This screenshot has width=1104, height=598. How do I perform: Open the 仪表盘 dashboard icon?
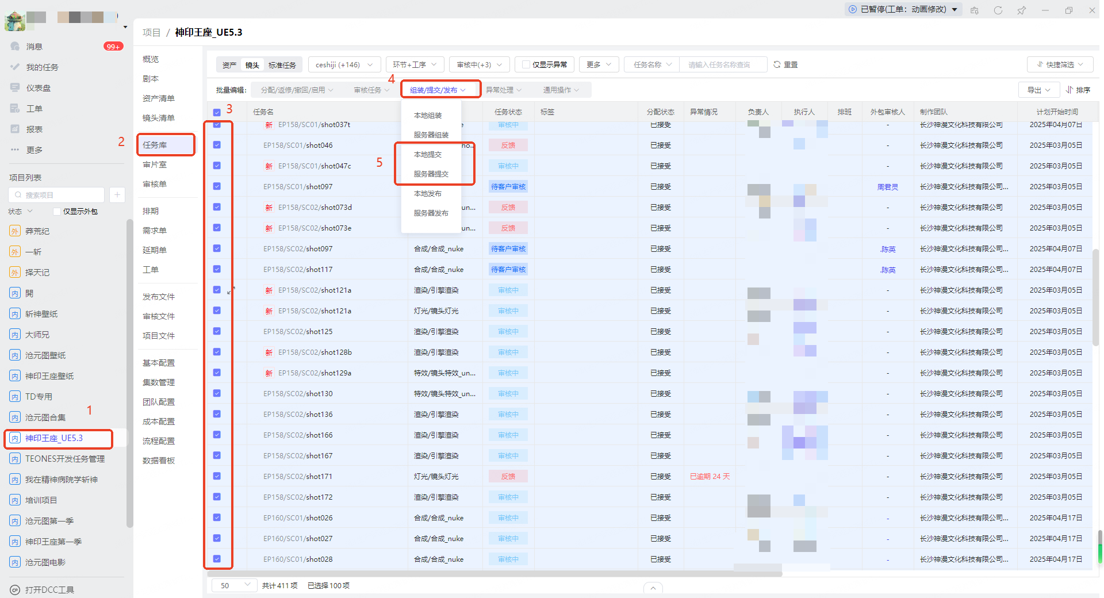[16, 88]
